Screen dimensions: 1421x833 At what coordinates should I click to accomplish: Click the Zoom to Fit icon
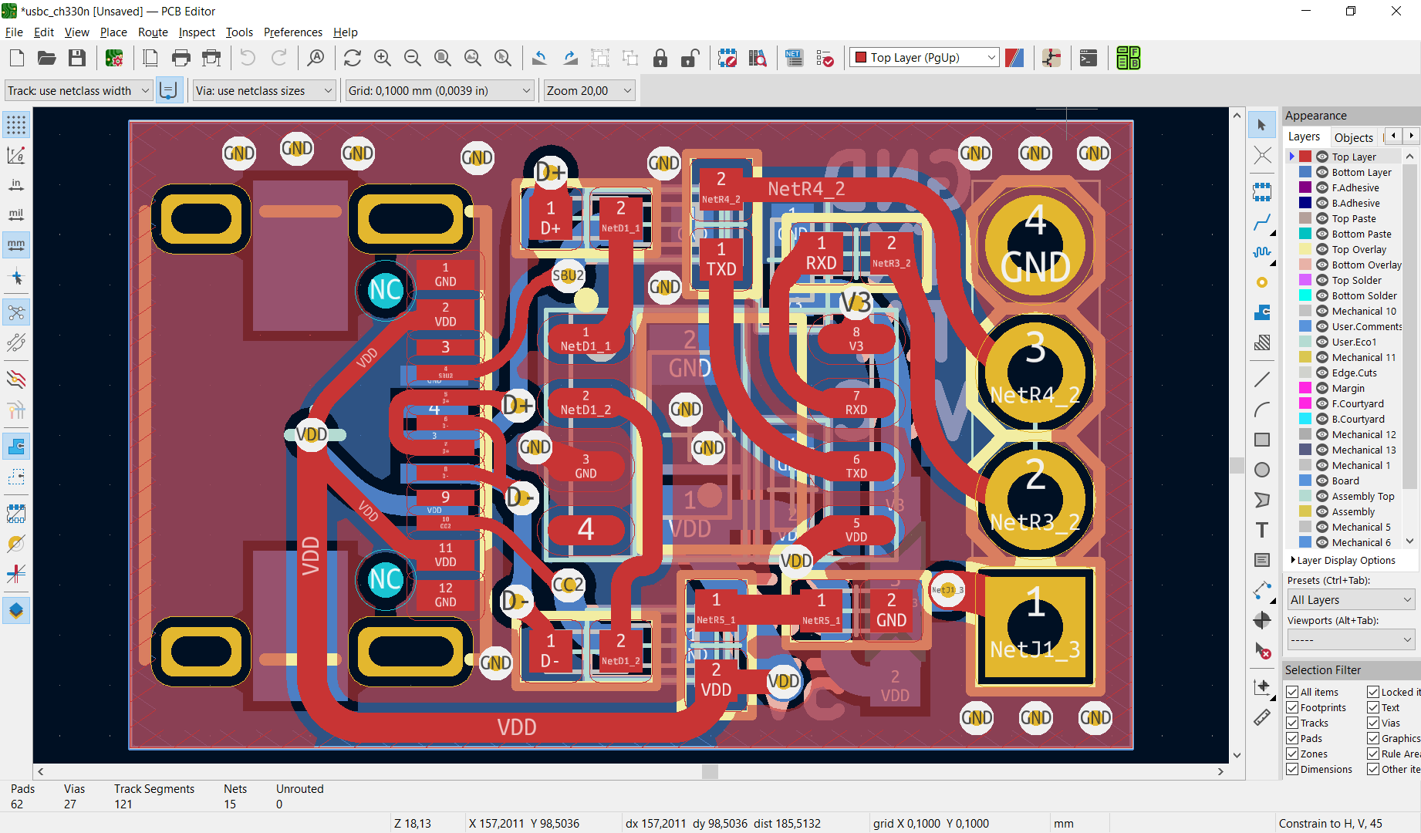click(442, 58)
